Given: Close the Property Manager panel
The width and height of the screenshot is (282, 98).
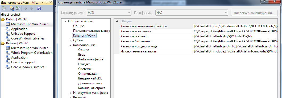Looking at the screenshot, I should [51, 2].
